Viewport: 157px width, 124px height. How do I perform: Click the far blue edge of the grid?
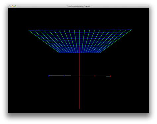[80, 30]
